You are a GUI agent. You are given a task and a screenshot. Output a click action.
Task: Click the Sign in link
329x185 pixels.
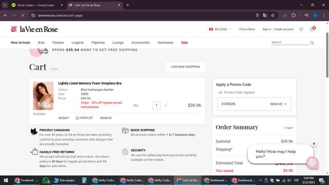pyautogui.click(x=267, y=29)
